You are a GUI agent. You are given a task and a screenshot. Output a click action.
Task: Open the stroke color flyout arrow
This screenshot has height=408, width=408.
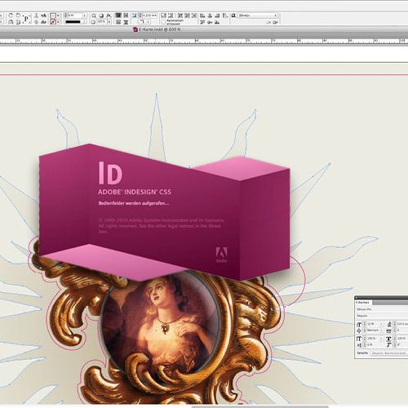(x=58, y=22)
